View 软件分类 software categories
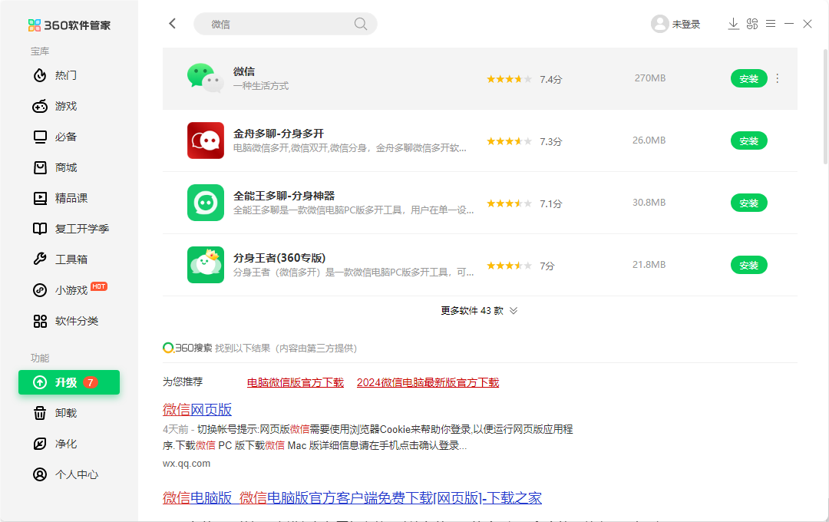 (65, 321)
